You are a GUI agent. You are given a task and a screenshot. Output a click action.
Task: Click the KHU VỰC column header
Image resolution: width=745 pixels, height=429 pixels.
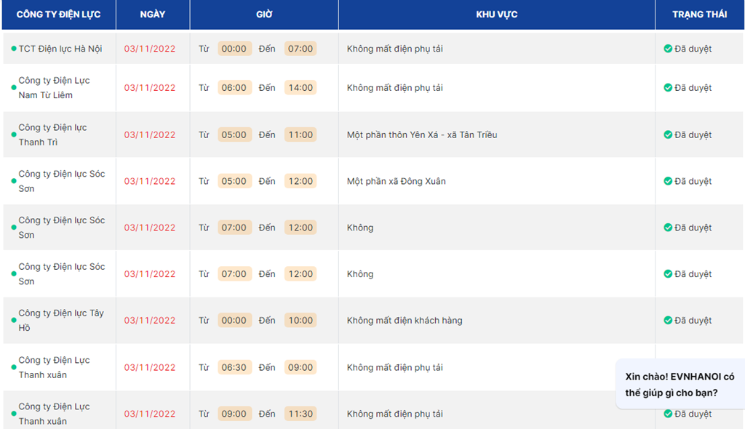(496, 15)
